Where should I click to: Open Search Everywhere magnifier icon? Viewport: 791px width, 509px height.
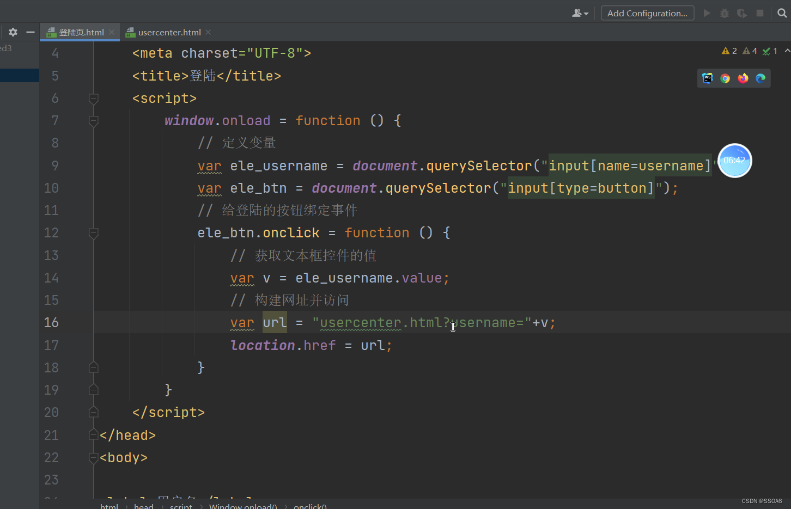pyautogui.click(x=782, y=13)
